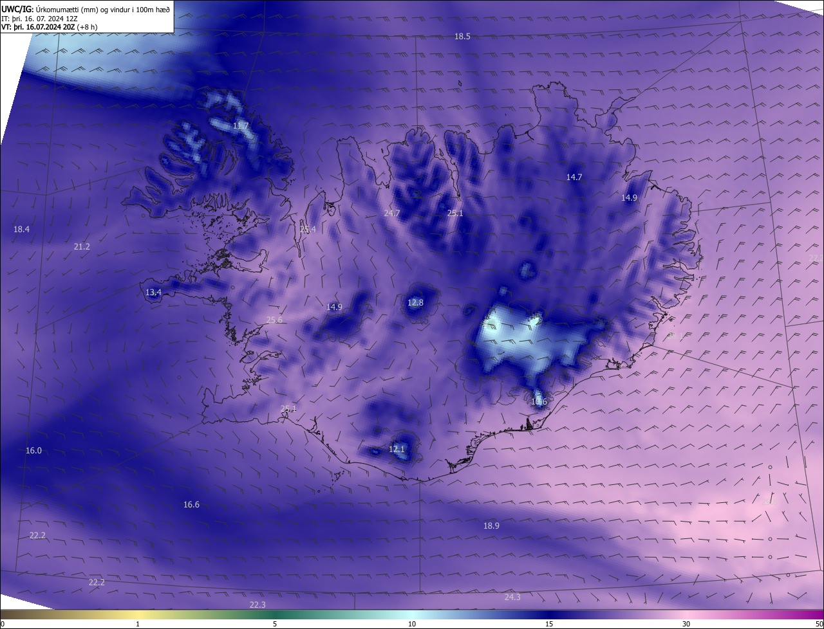Click the 14.7 value label

pyautogui.click(x=574, y=177)
